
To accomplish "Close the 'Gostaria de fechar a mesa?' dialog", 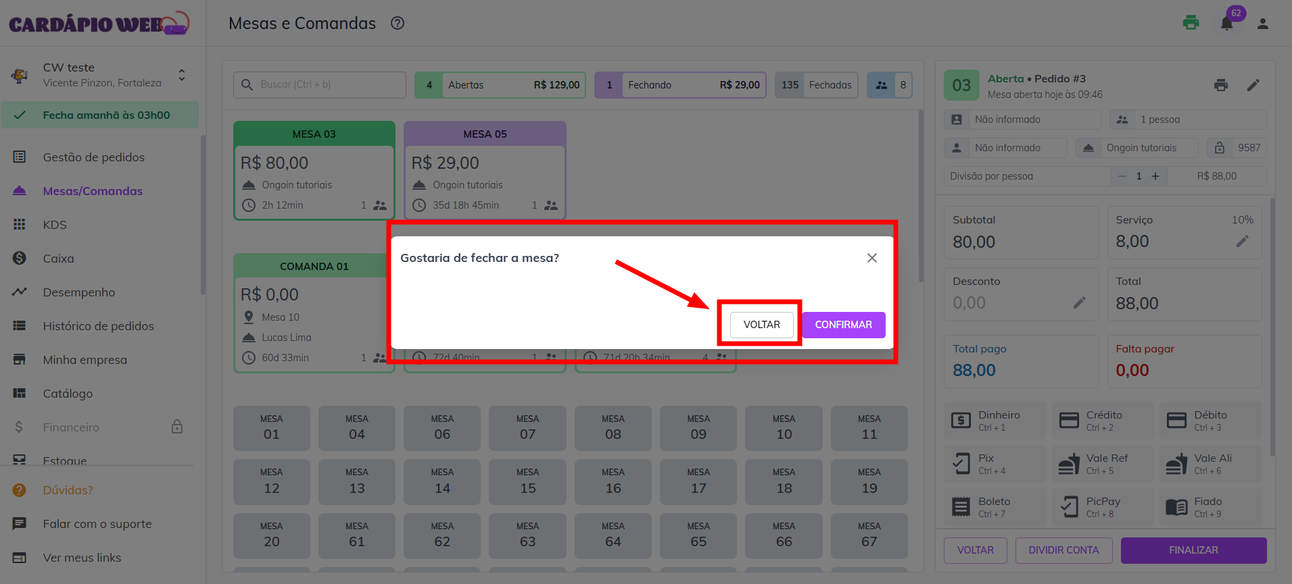I will tap(871, 258).
